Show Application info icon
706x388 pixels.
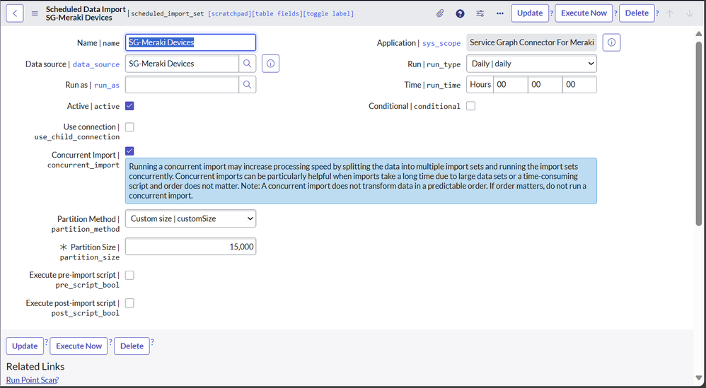(x=612, y=42)
